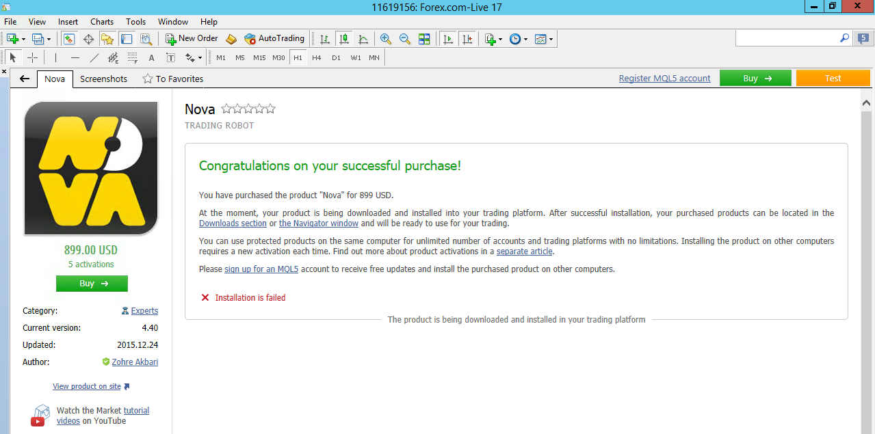Image resolution: width=875 pixels, height=434 pixels.
Task: Select the M15 timeframe
Action: 259,58
